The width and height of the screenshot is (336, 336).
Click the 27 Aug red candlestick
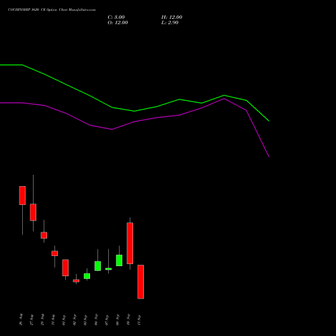(x=33, y=212)
